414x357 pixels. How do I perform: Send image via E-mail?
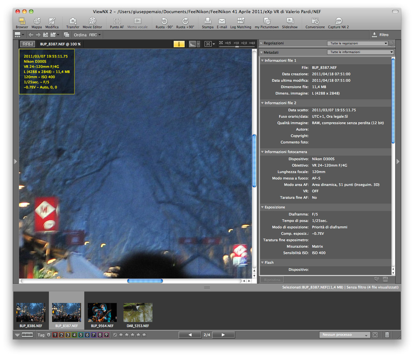click(x=222, y=23)
